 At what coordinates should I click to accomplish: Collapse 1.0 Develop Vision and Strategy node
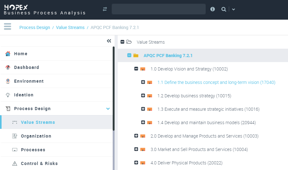click(x=136, y=69)
